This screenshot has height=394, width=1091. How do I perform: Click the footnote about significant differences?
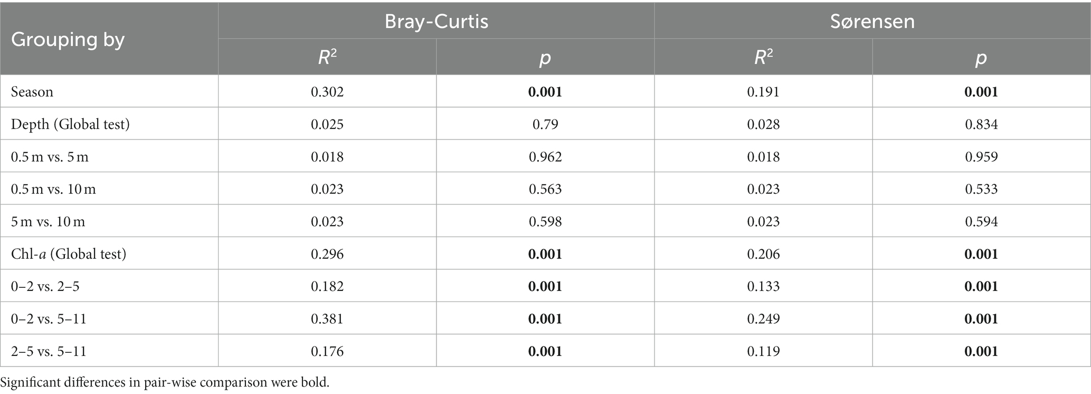[165, 382]
